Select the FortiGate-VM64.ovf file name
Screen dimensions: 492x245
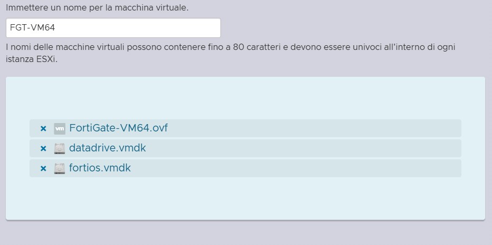click(119, 128)
